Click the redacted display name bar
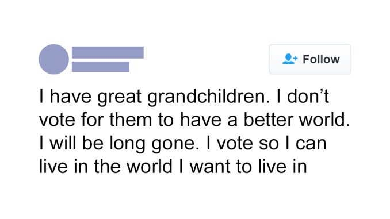The width and height of the screenshot is (390, 219). coord(108,52)
